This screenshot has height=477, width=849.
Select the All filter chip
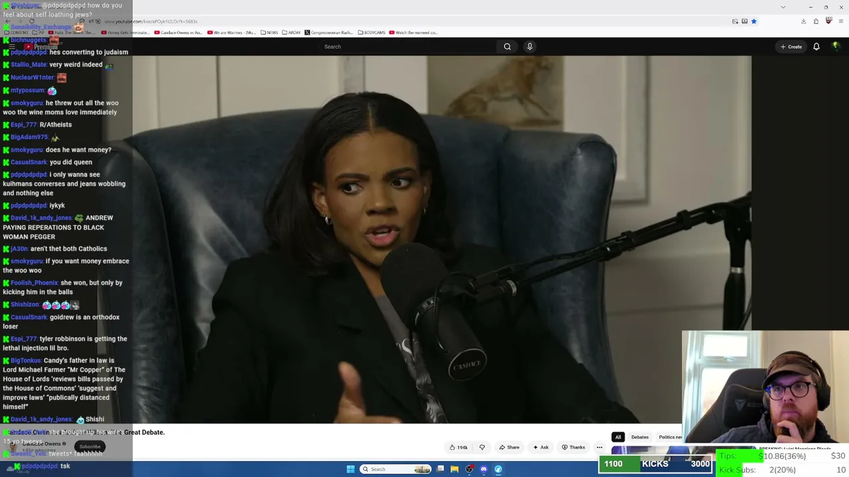pyautogui.click(x=618, y=437)
